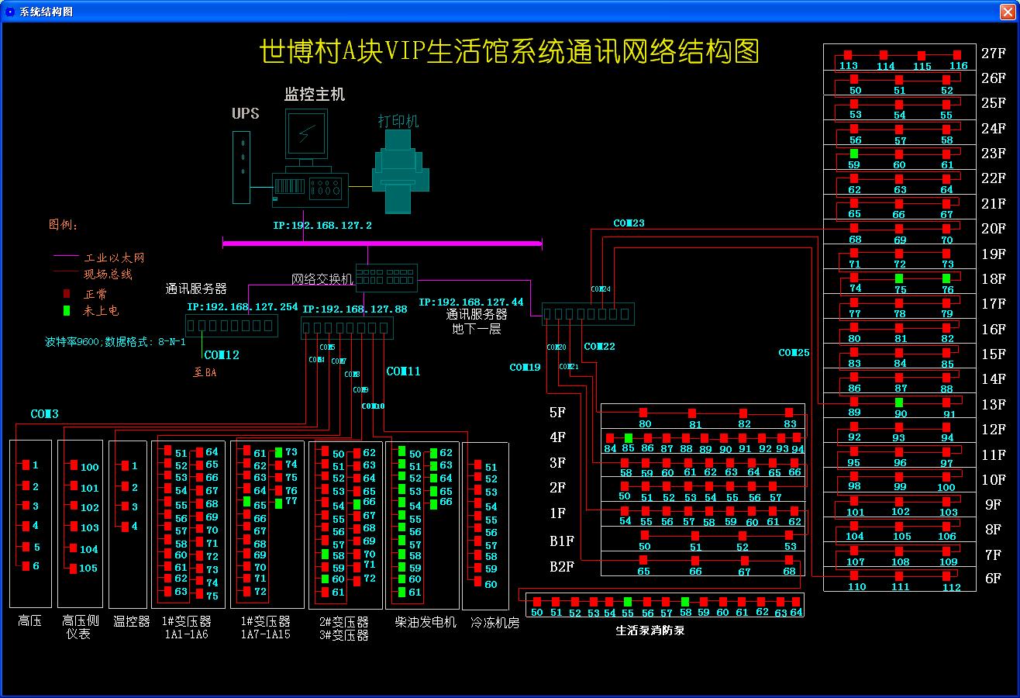Click the 地下一层 communication server device
The image size is (1020, 698).
[588, 314]
